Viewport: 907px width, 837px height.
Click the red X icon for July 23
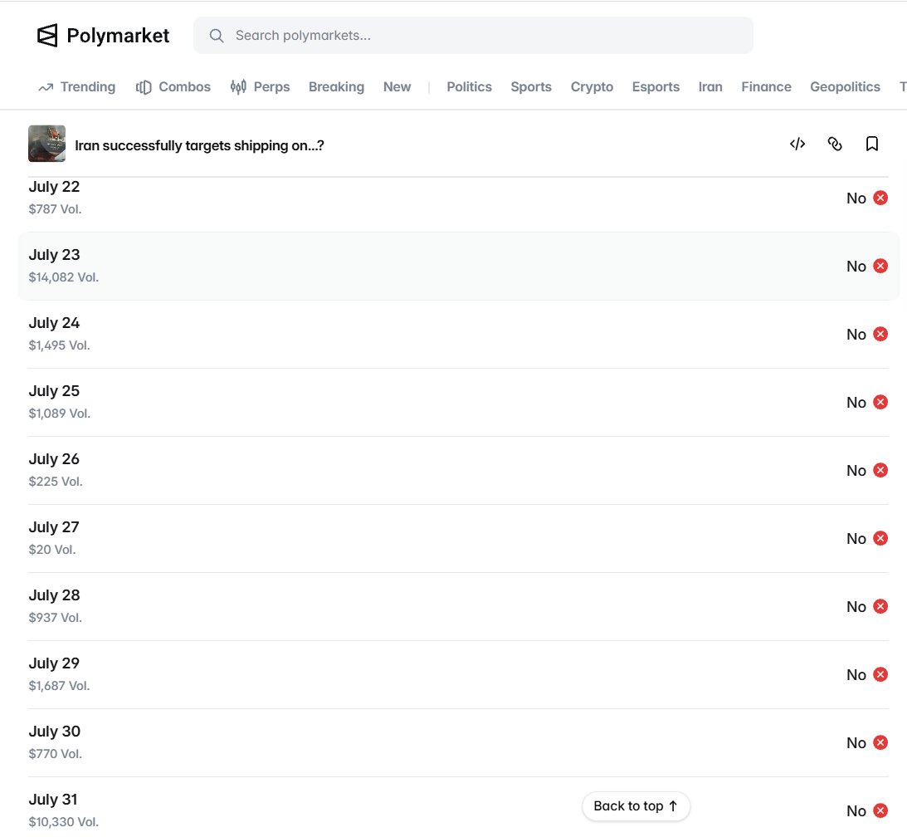880,267
